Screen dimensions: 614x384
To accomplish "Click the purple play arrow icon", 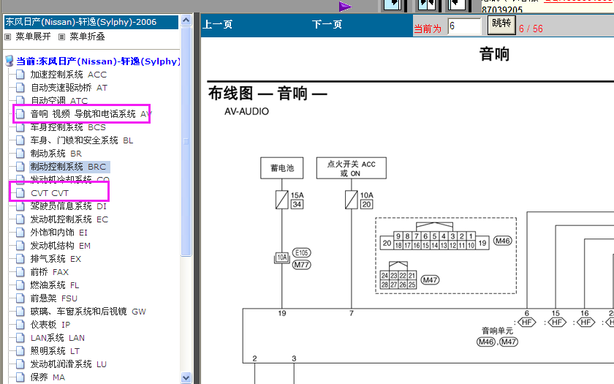I will (345, 7).
